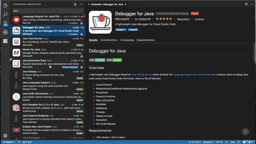
Task: Click the chat on gitter badge
Action: 97,60
